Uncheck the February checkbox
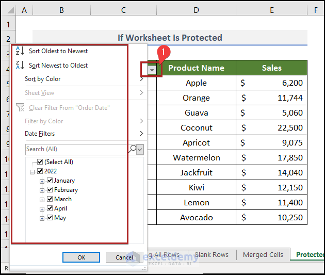The image size is (325, 275). pyautogui.click(x=50, y=190)
